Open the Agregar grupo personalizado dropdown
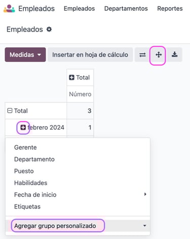 78,226
